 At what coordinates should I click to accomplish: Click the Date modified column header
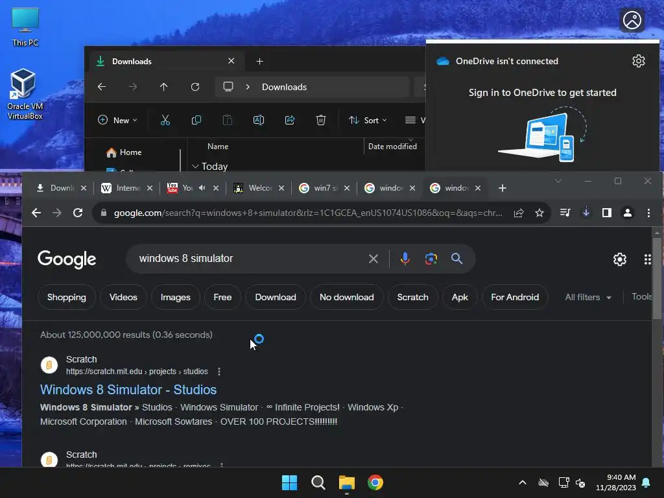coord(392,147)
